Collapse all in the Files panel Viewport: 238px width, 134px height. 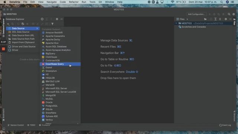click(220, 19)
